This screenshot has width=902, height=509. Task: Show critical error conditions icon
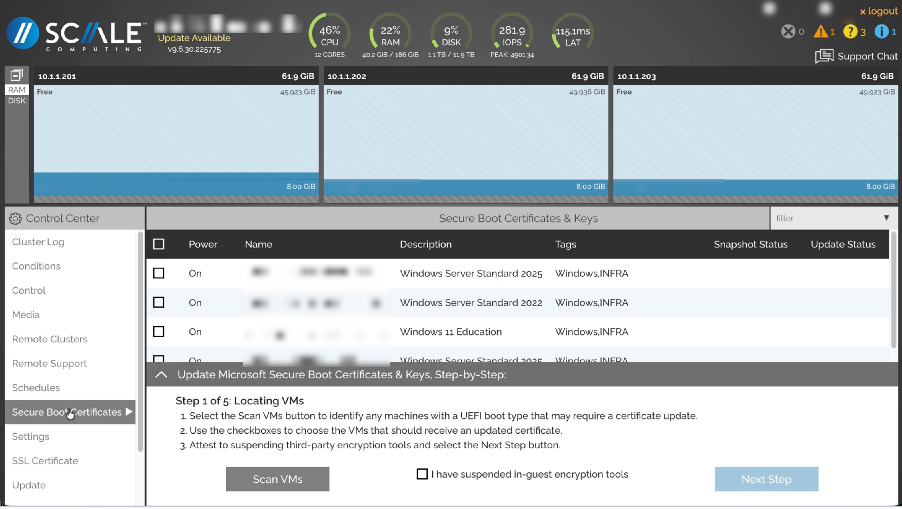pos(788,31)
